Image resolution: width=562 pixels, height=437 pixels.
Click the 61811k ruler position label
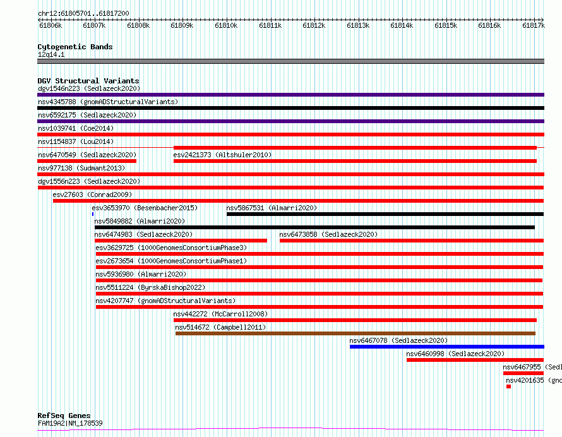coord(270,25)
